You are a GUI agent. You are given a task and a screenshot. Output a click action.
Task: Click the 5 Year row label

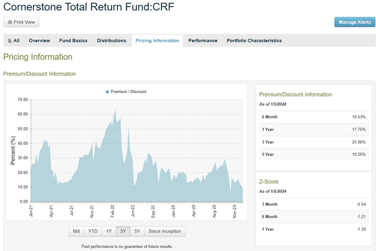(x=268, y=155)
